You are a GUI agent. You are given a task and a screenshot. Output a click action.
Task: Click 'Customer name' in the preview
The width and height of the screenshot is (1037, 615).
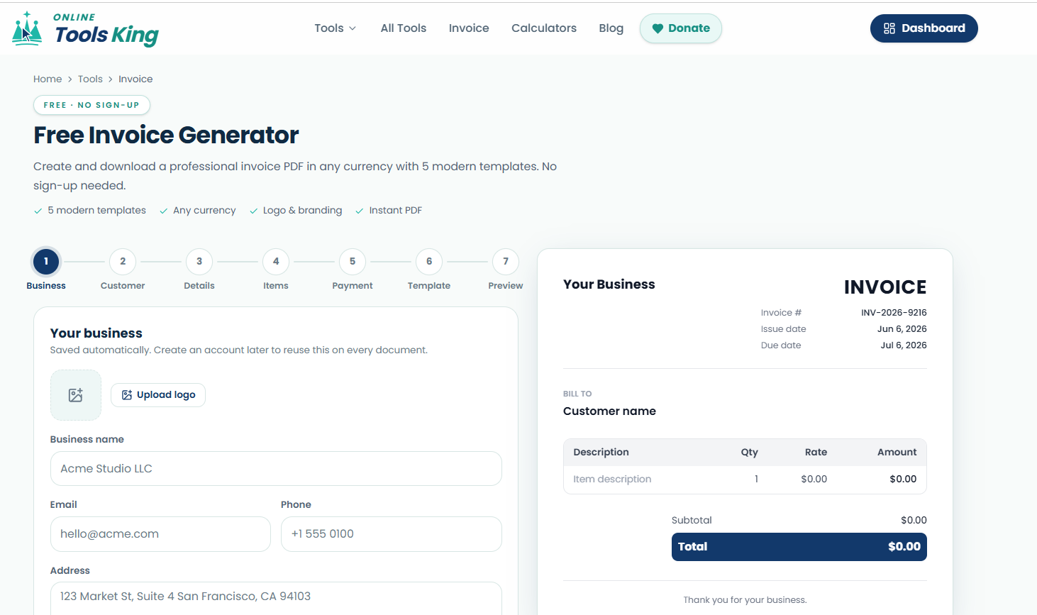609,411
